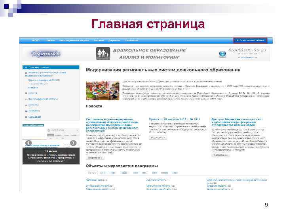Click the МРСДО item in top navigation
This screenshot has height=214, width=285.
(x=36, y=40)
